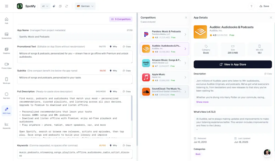Select Pandora: Music & Podcasts competitor
This screenshot has height=161, width=275.
164,34
